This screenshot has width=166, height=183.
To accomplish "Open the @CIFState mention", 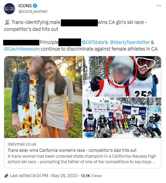I will [x=93, y=42].
